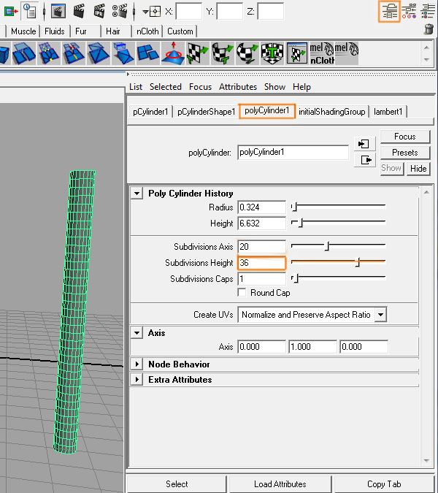
Task: Expand the Extra Attributes section
Action: click(137, 380)
